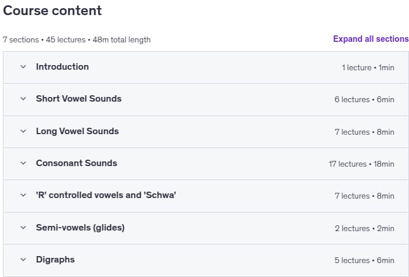
Task: Click the 6 lectures • 6min label
Action: coord(364,99)
